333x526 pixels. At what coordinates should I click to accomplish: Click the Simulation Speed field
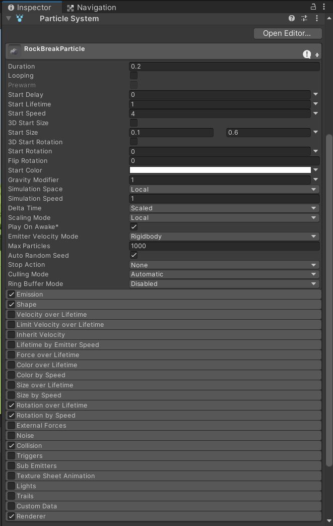224,199
